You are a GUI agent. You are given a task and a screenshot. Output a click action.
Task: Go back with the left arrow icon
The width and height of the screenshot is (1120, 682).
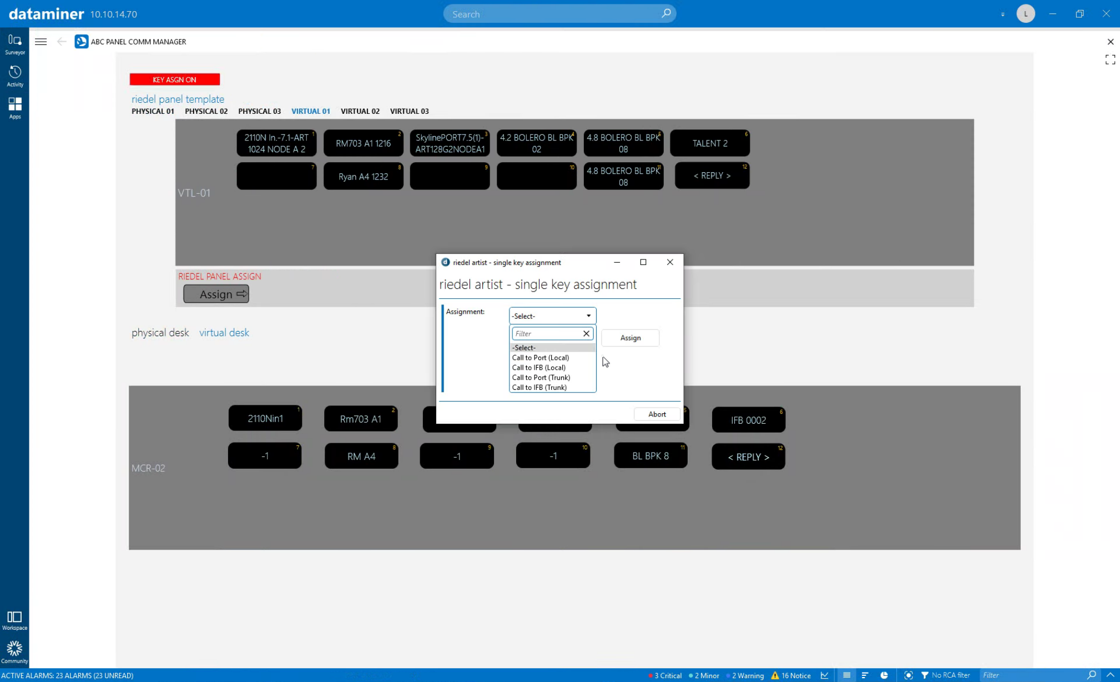click(x=62, y=42)
